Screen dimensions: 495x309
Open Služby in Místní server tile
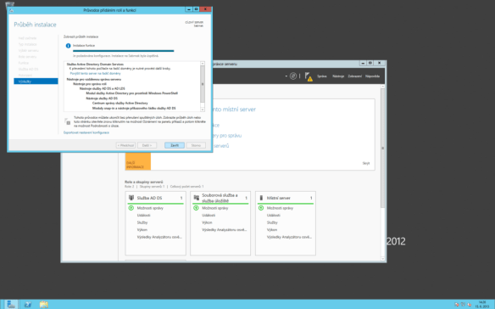pos(272,222)
